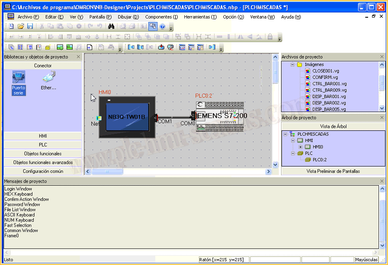The image size is (388, 265).
Task: Collapse the PLC node in project tree
Action: (x=293, y=153)
